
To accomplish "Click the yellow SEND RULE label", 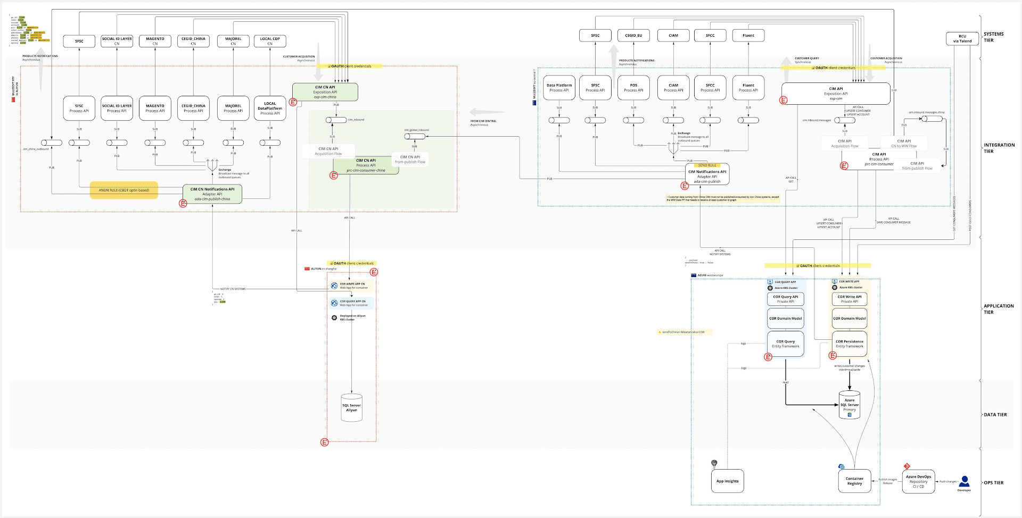I will 707,165.
